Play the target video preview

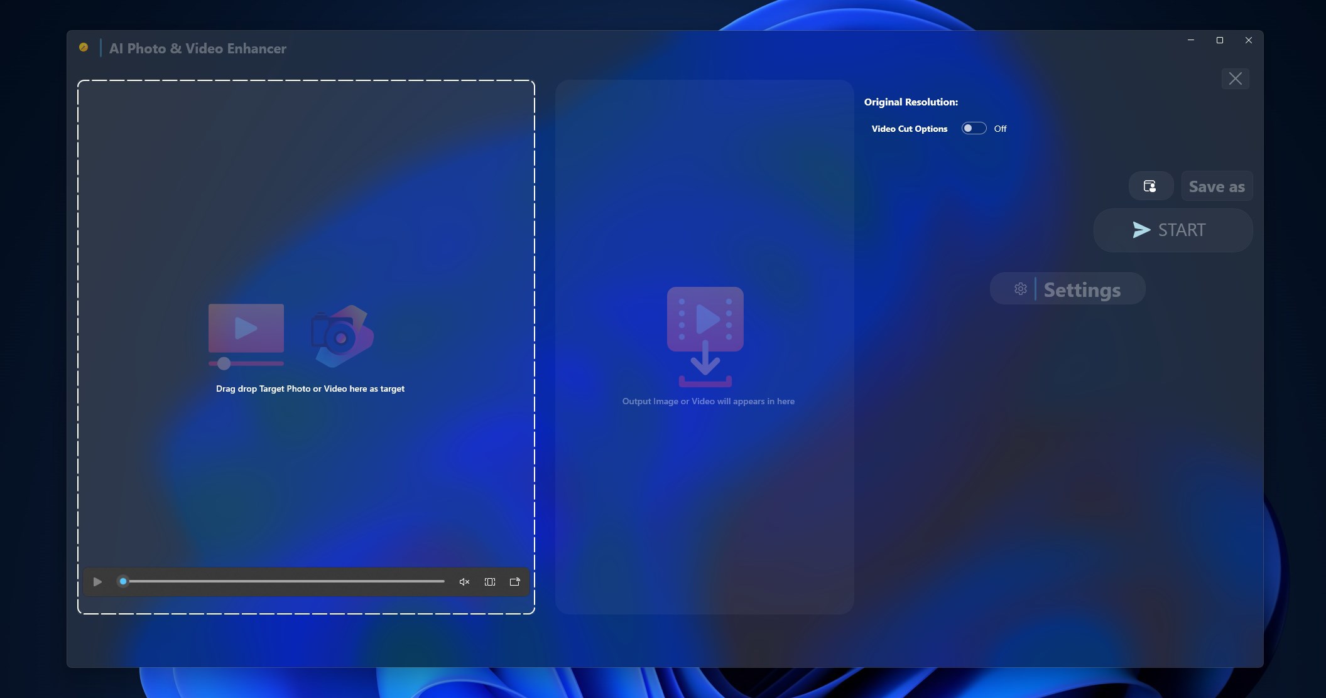97,581
